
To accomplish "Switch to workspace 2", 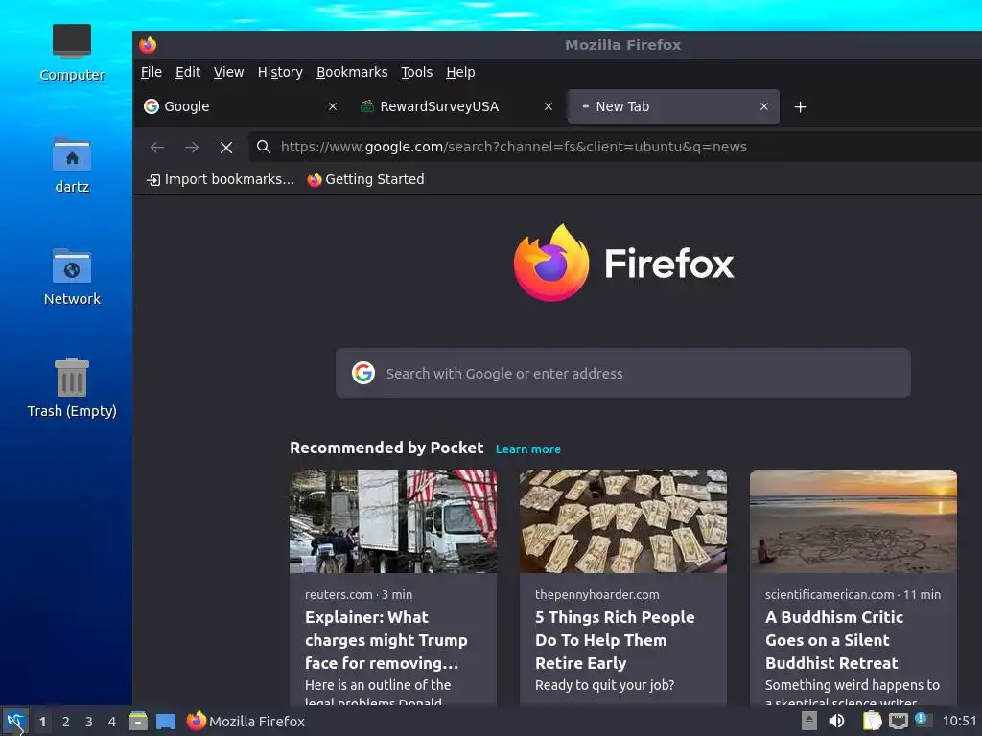I will pos(66,722).
